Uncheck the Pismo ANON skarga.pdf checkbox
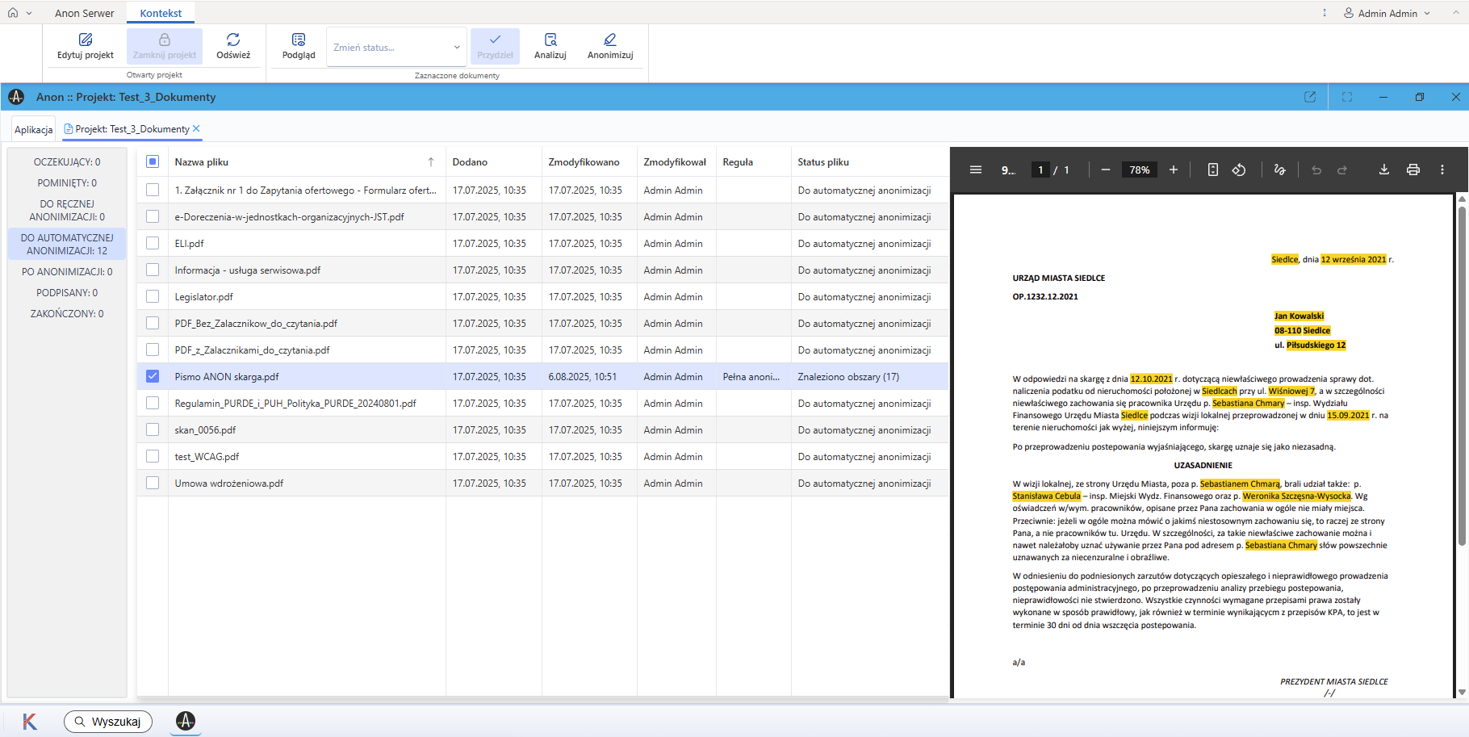 coord(153,376)
